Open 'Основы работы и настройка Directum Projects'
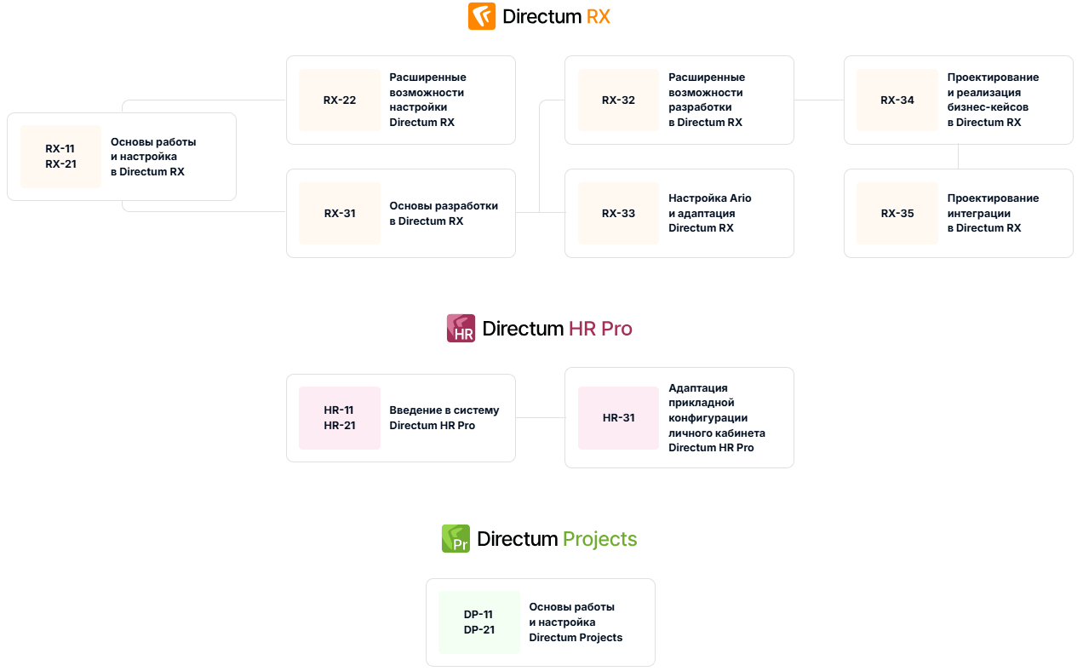Screen dimensions: 1083x671 click(541, 622)
